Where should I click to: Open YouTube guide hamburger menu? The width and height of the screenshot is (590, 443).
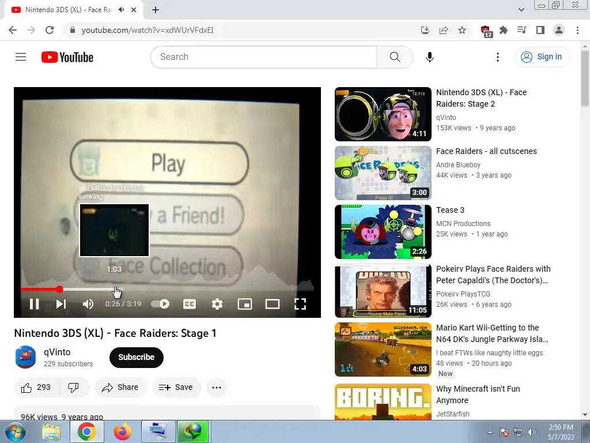click(21, 57)
